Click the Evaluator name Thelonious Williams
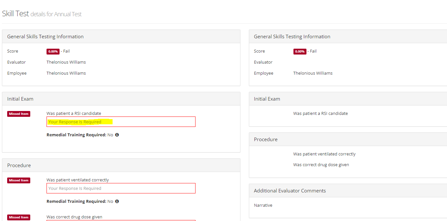Image resolution: width=447 pixels, height=221 pixels. (x=66, y=62)
